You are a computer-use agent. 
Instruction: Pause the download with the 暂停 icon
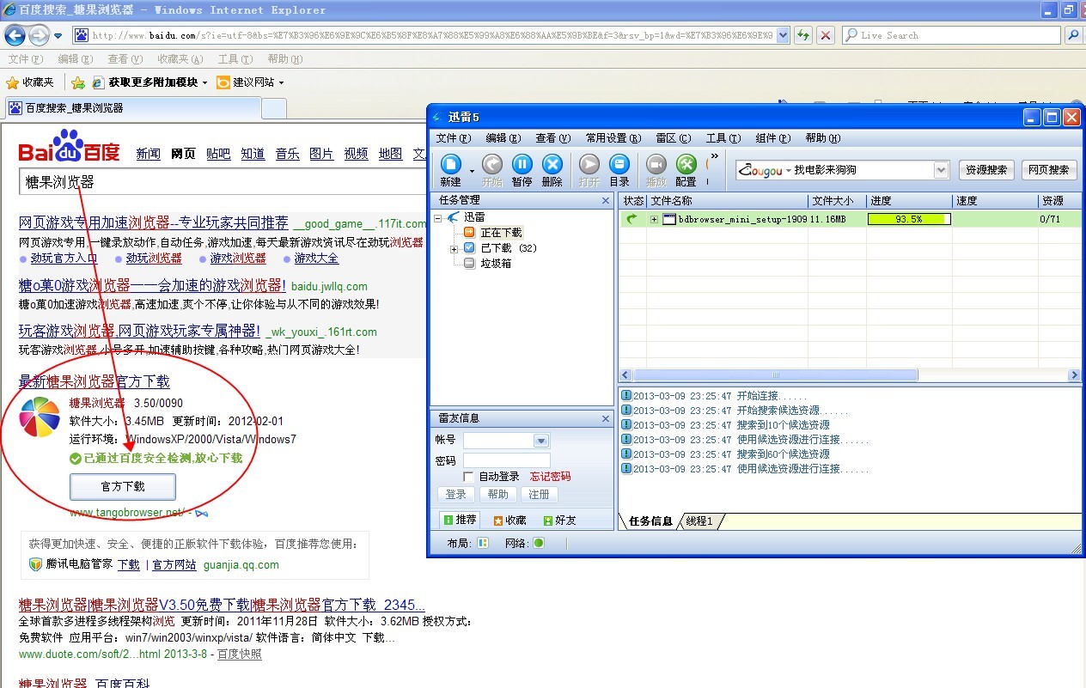[522, 164]
